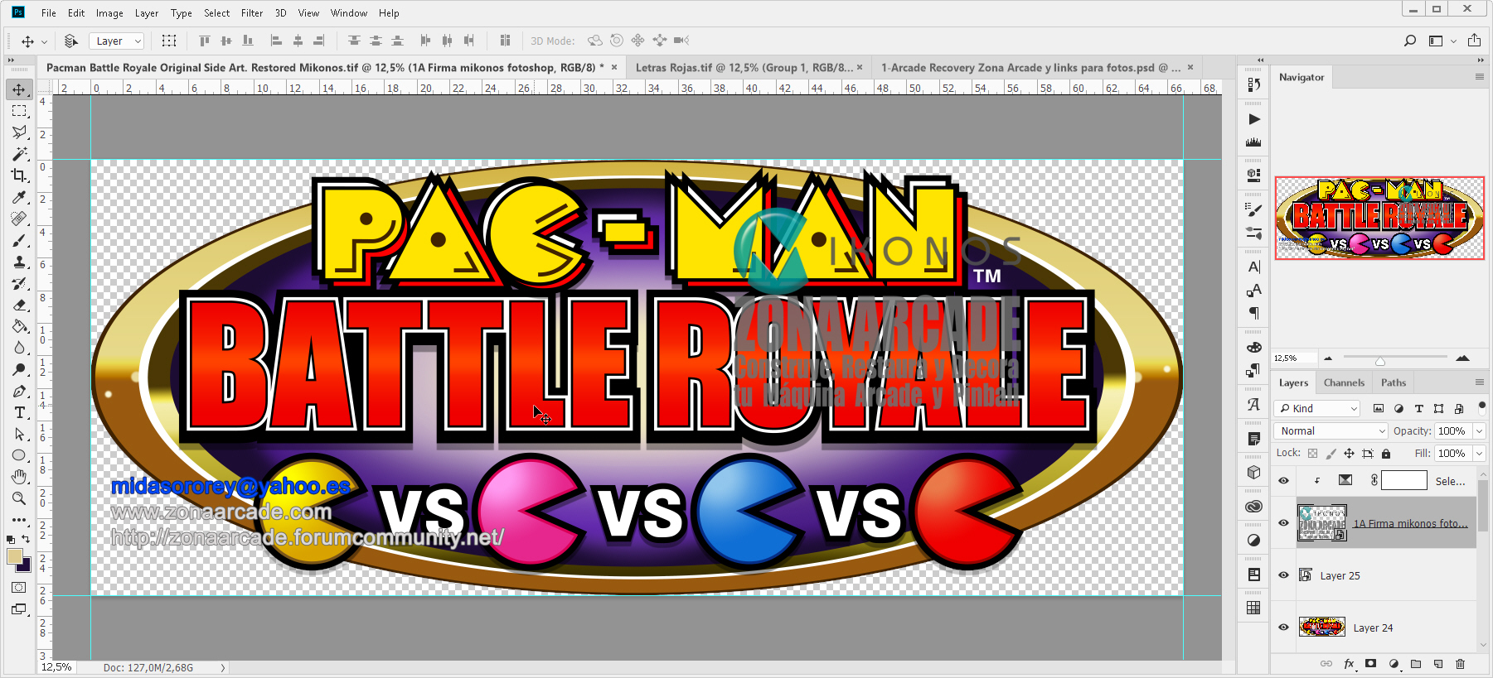Toggle visibility of the Sele... adjustment layer

[1283, 481]
